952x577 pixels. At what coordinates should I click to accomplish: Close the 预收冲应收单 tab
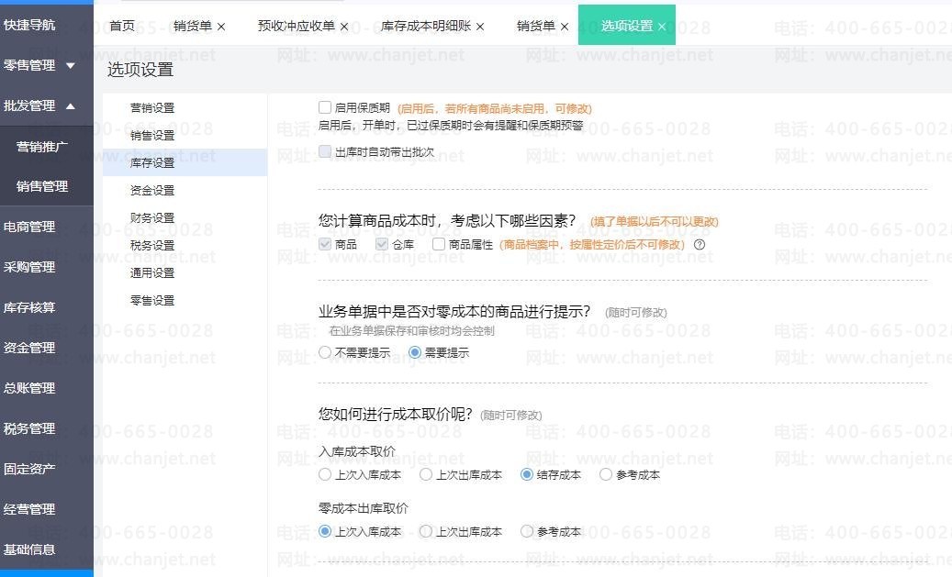click(x=343, y=27)
